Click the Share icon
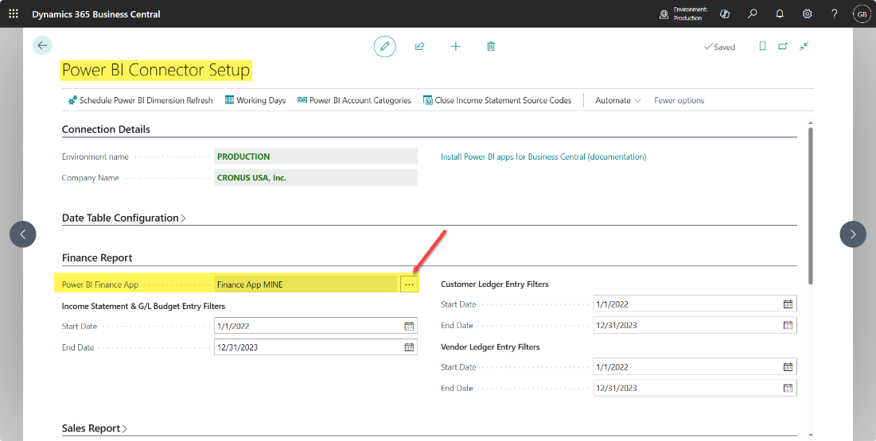876x441 pixels. point(419,46)
